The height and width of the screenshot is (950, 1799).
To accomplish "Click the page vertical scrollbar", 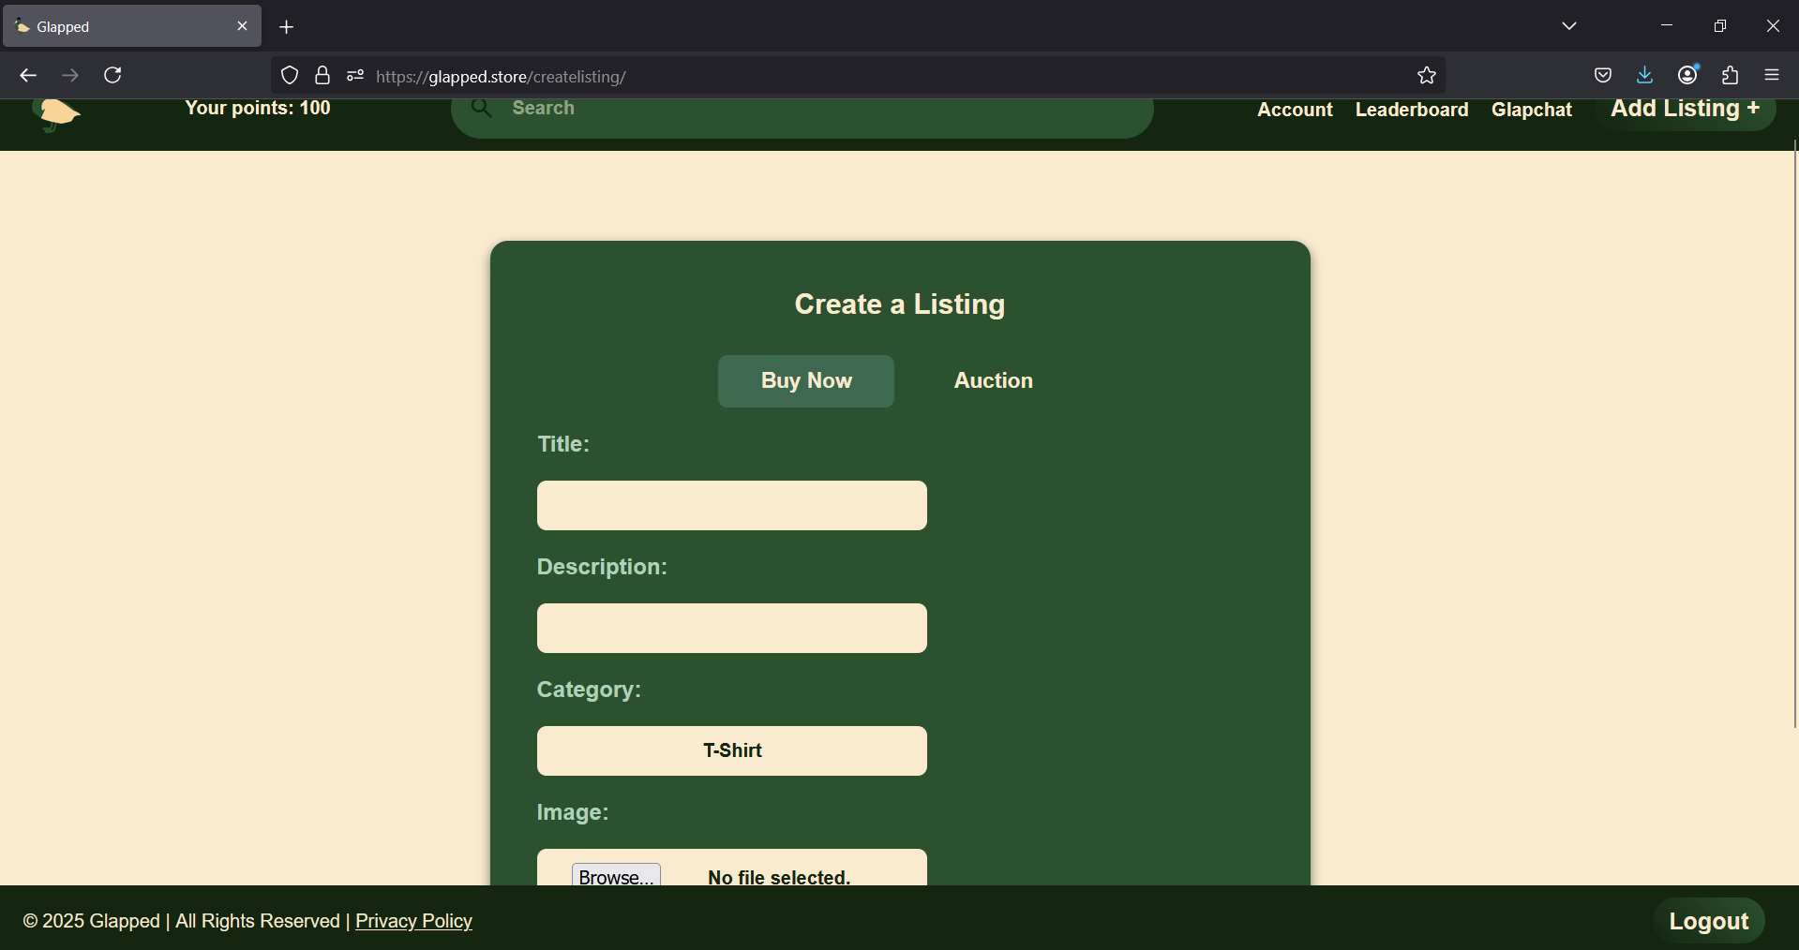I will click(x=1794, y=433).
